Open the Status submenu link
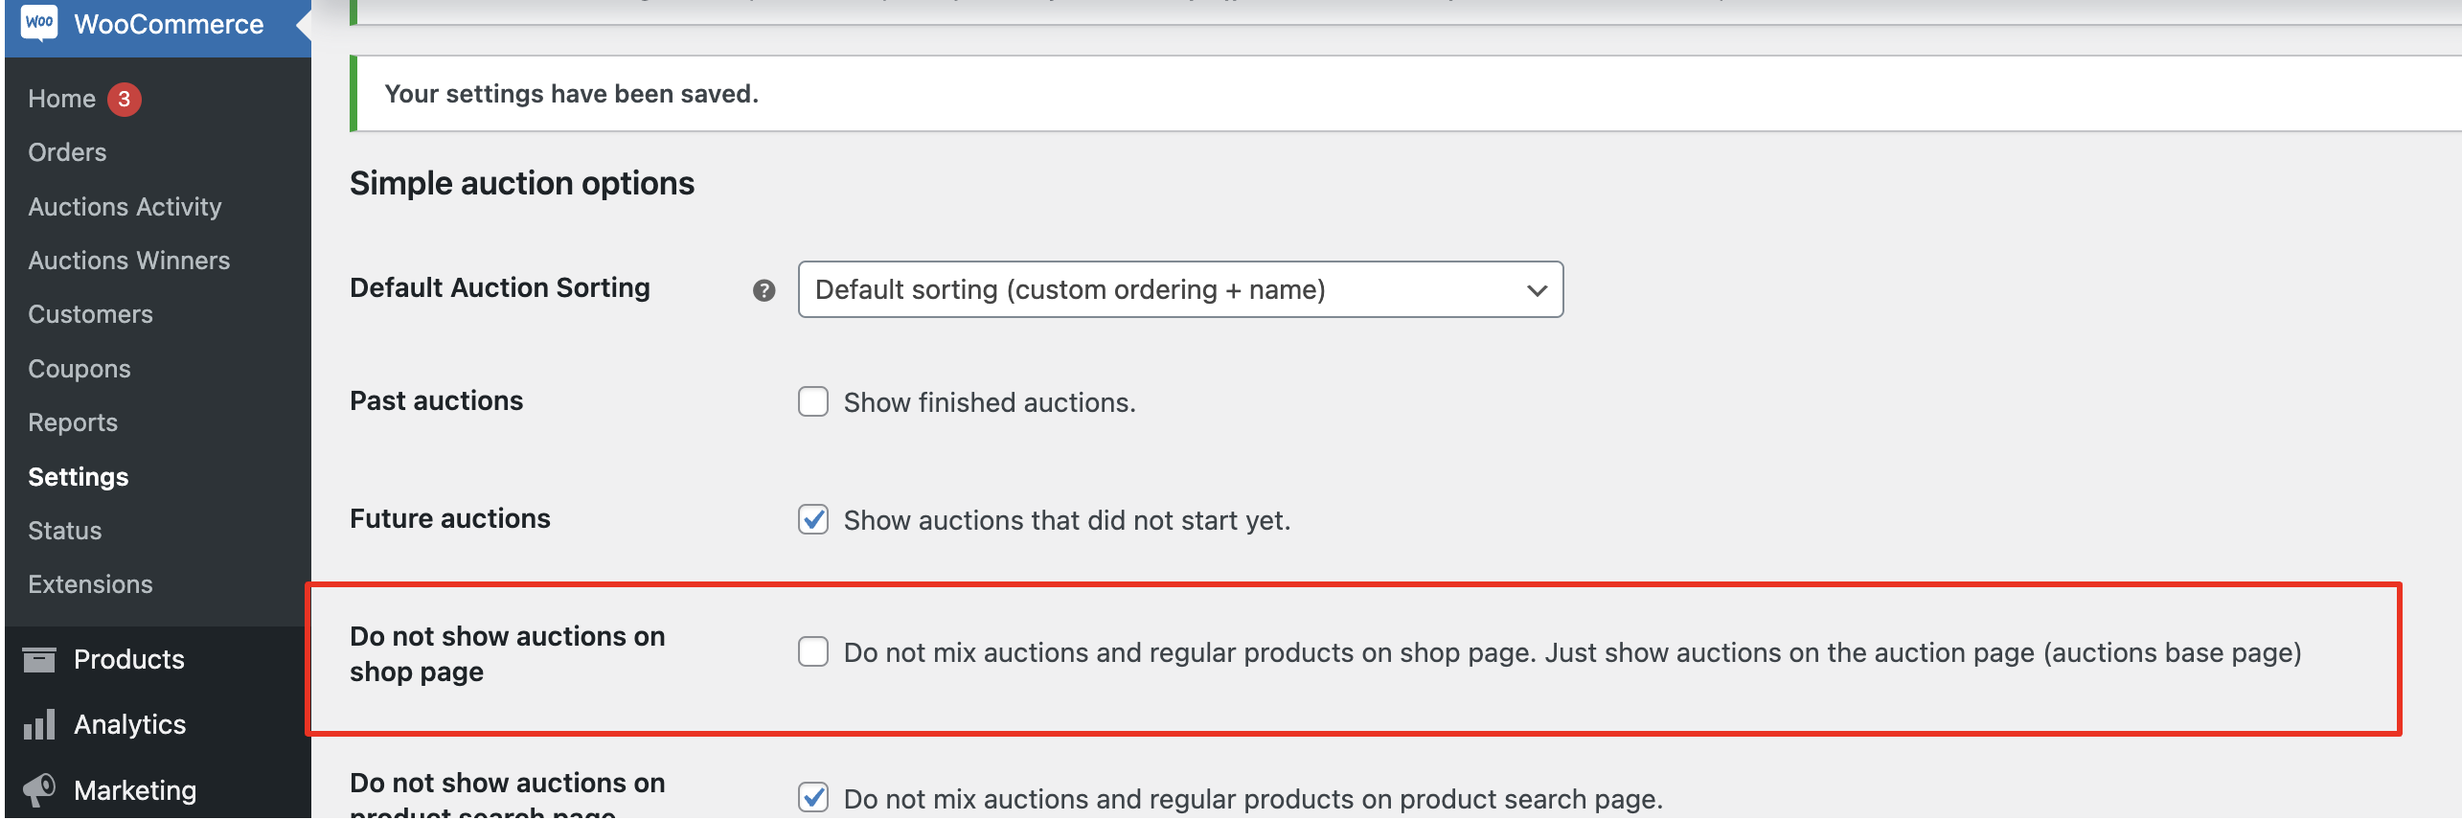The height and width of the screenshot is (820, 2462). click(64, 531)
